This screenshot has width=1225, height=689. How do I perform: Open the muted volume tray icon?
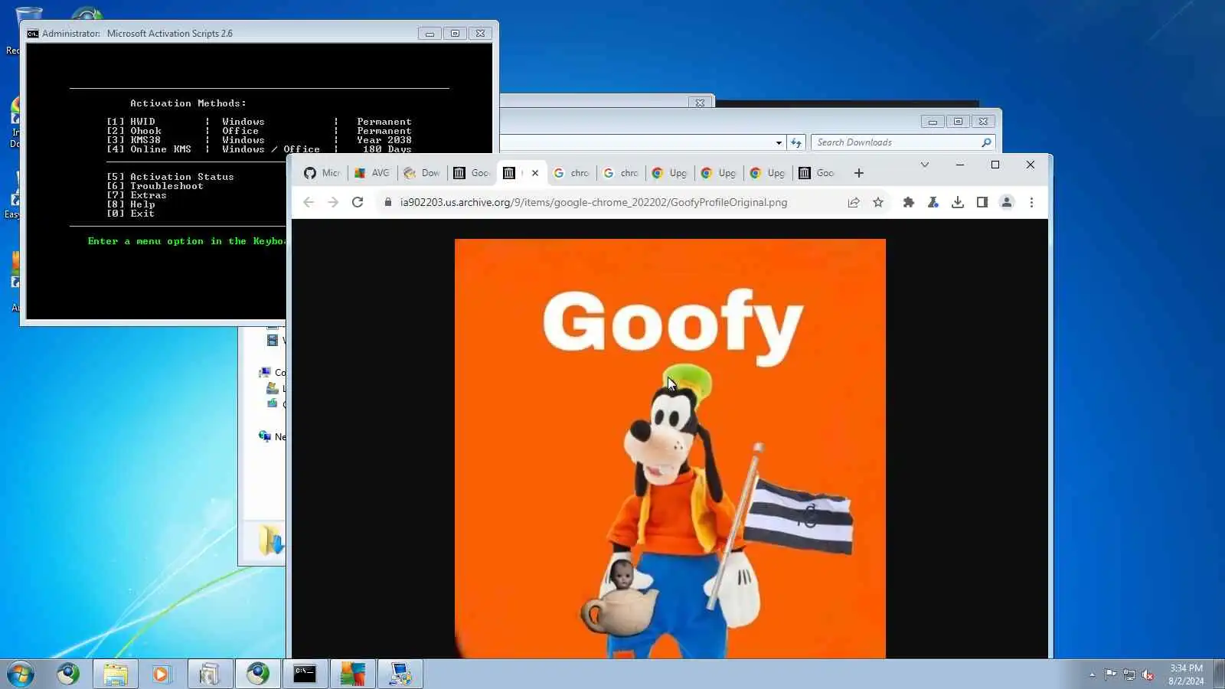[1148, 674]
